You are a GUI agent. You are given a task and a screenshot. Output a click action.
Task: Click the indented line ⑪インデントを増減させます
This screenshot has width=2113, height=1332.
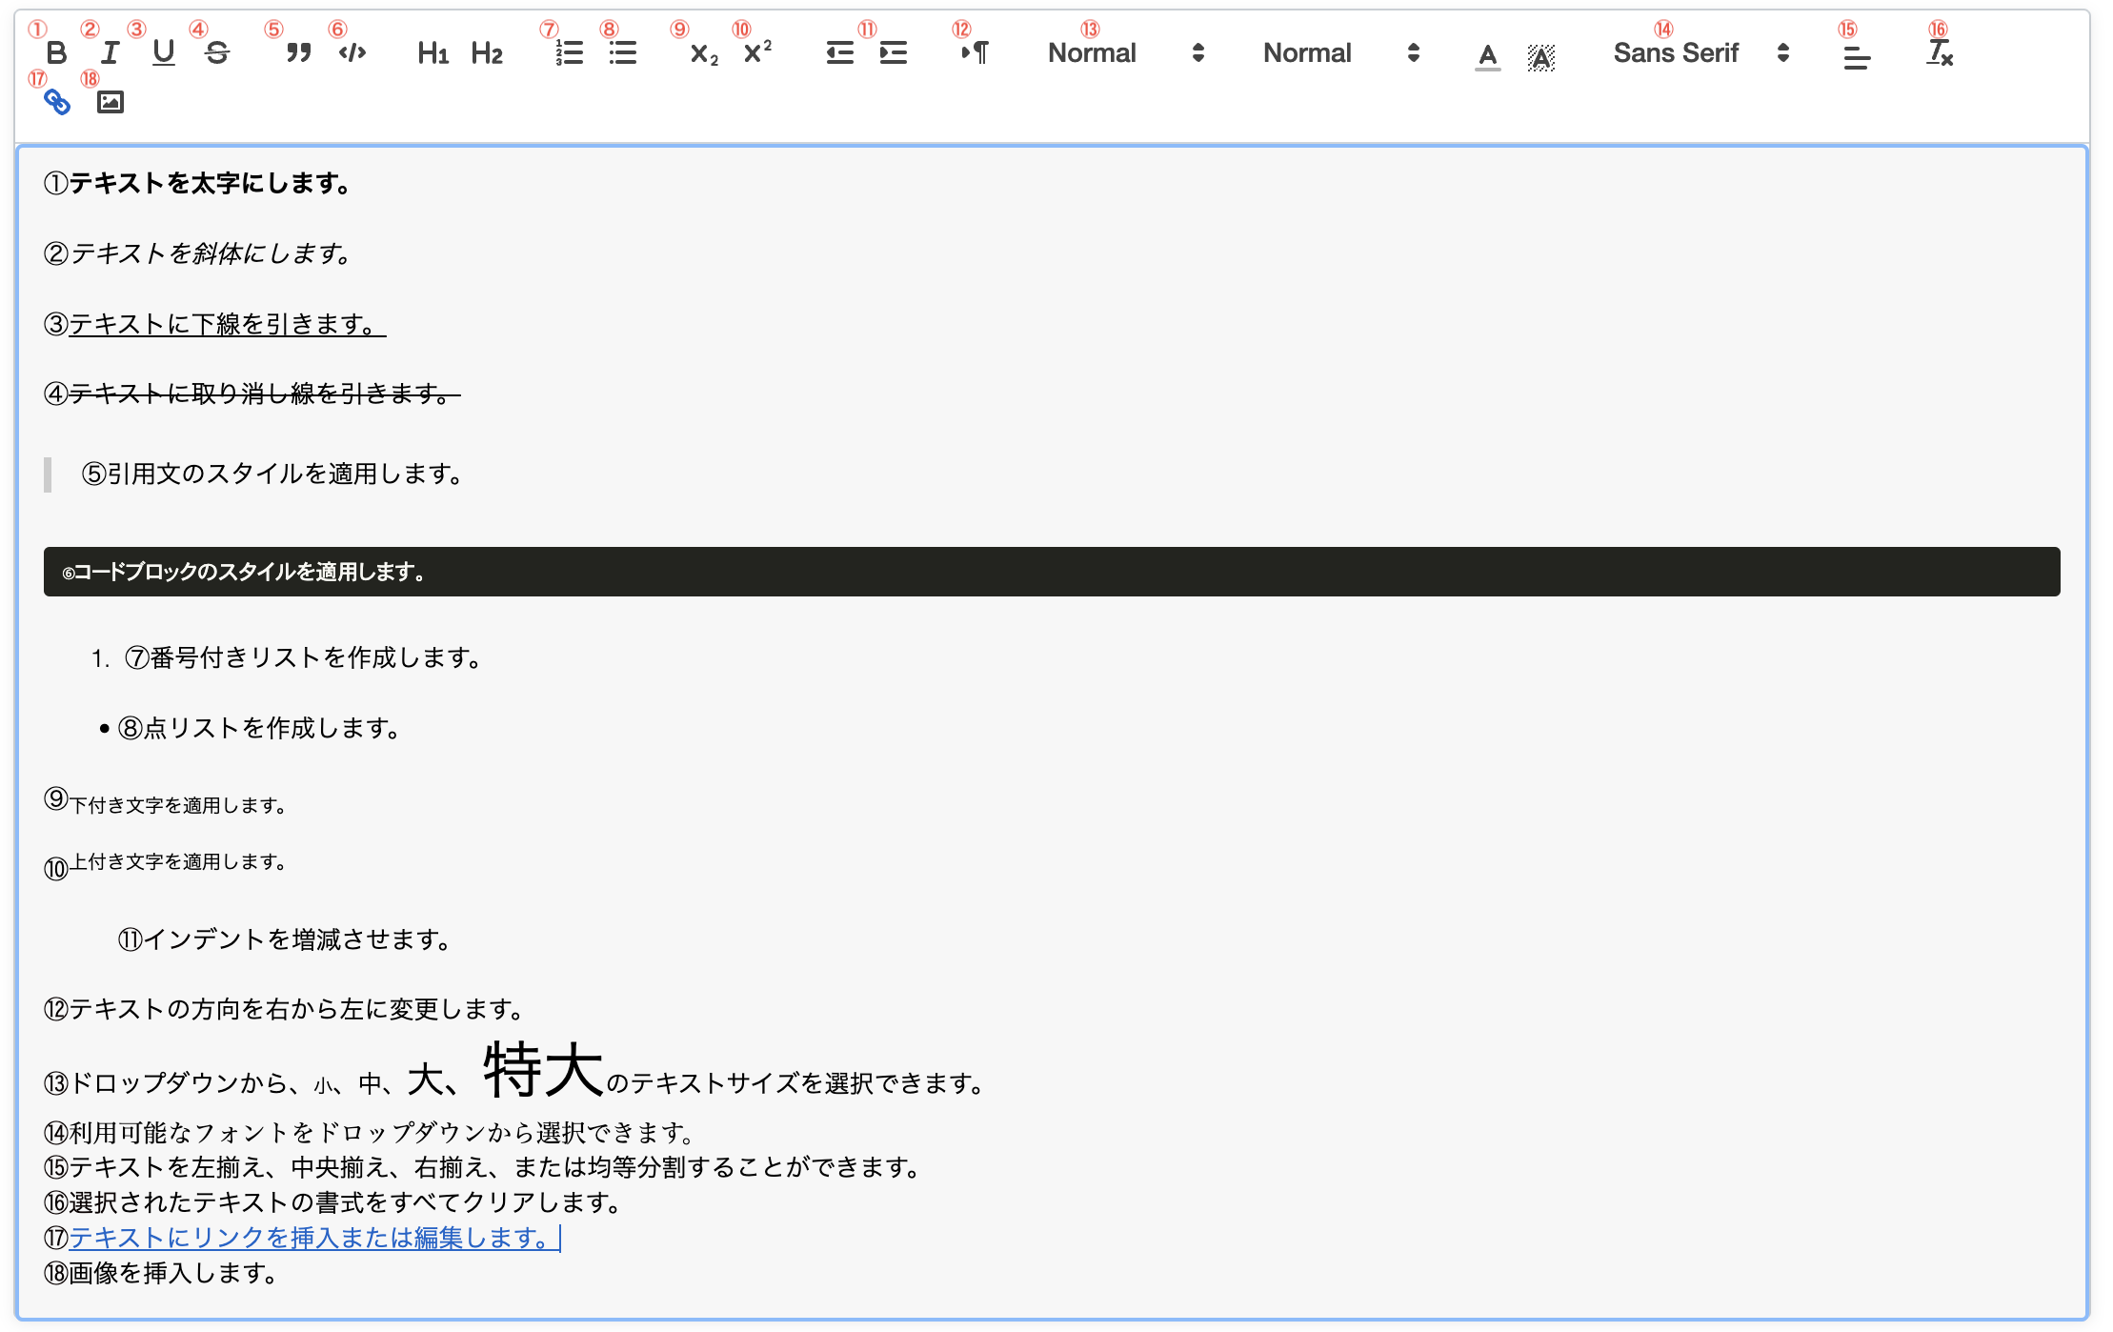(285, 939)
